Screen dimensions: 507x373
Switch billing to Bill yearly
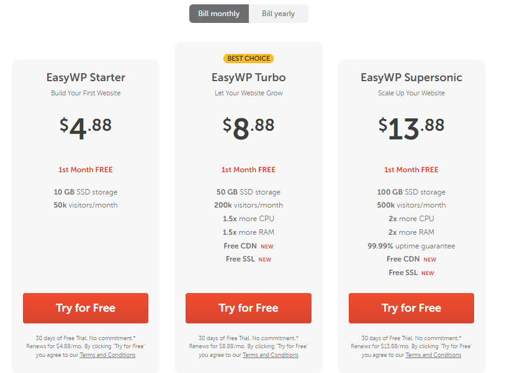click(279, 14)
